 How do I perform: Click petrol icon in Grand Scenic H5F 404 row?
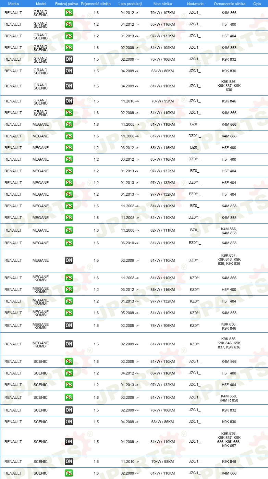tap(69, 36)
